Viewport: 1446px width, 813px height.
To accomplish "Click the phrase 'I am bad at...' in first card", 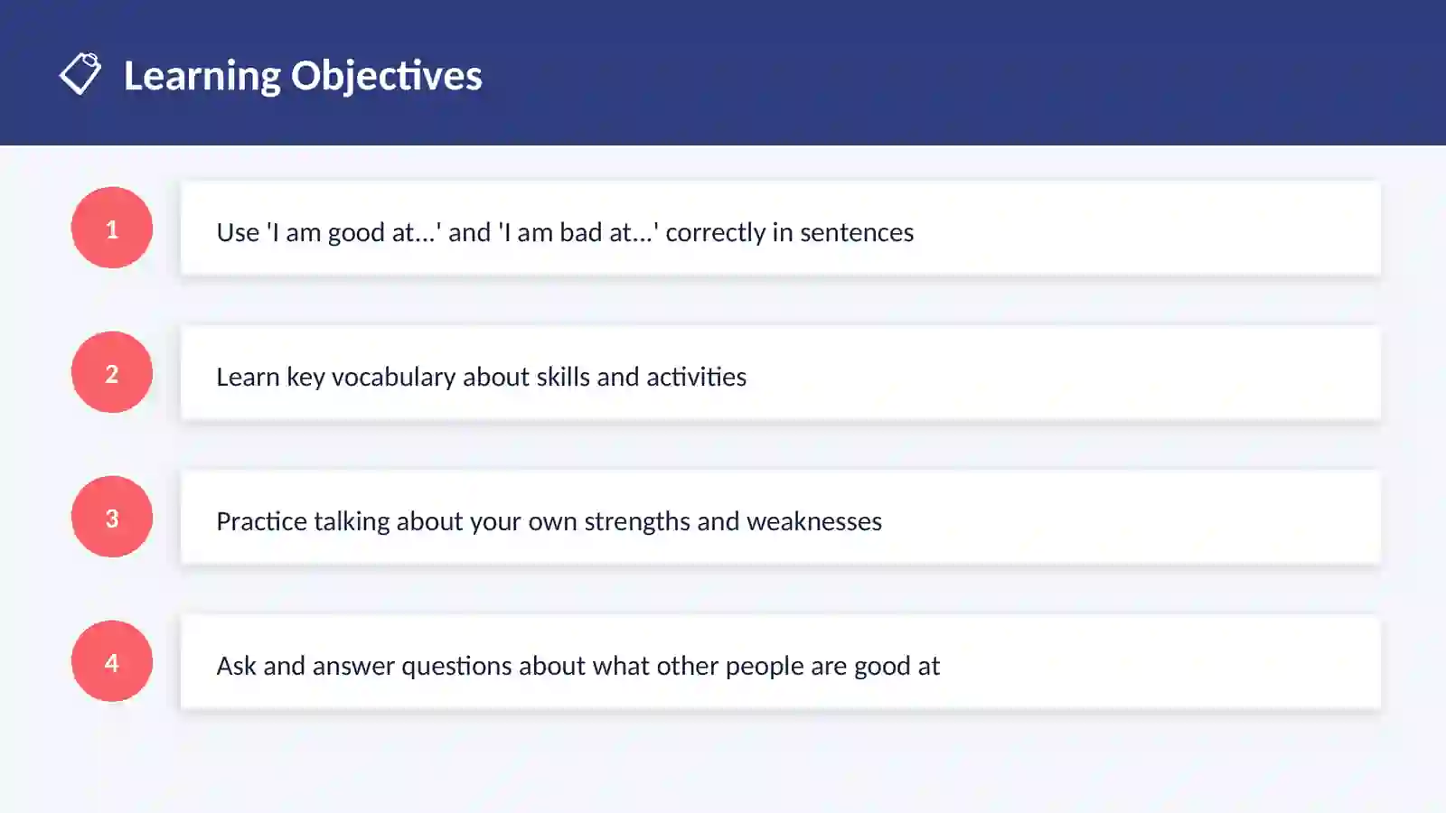I will pyautogui.click(x=578, y=232).
